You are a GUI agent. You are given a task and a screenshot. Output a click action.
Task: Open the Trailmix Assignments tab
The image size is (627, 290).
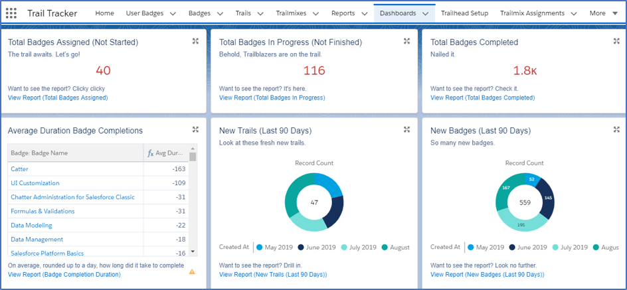[532, 13]
